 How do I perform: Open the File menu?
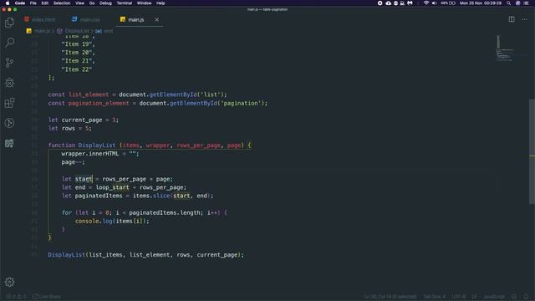tap(33, 3)
